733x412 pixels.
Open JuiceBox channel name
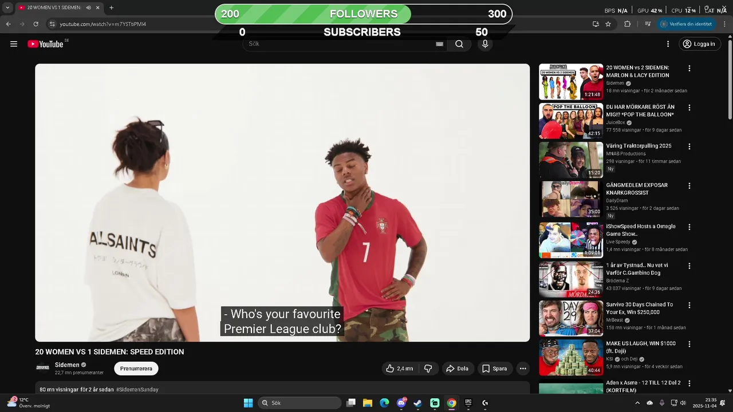click(x=616, y=122)
